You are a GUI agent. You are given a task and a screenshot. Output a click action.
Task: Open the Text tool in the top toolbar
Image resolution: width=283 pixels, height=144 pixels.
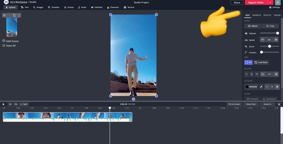point(25,7)
